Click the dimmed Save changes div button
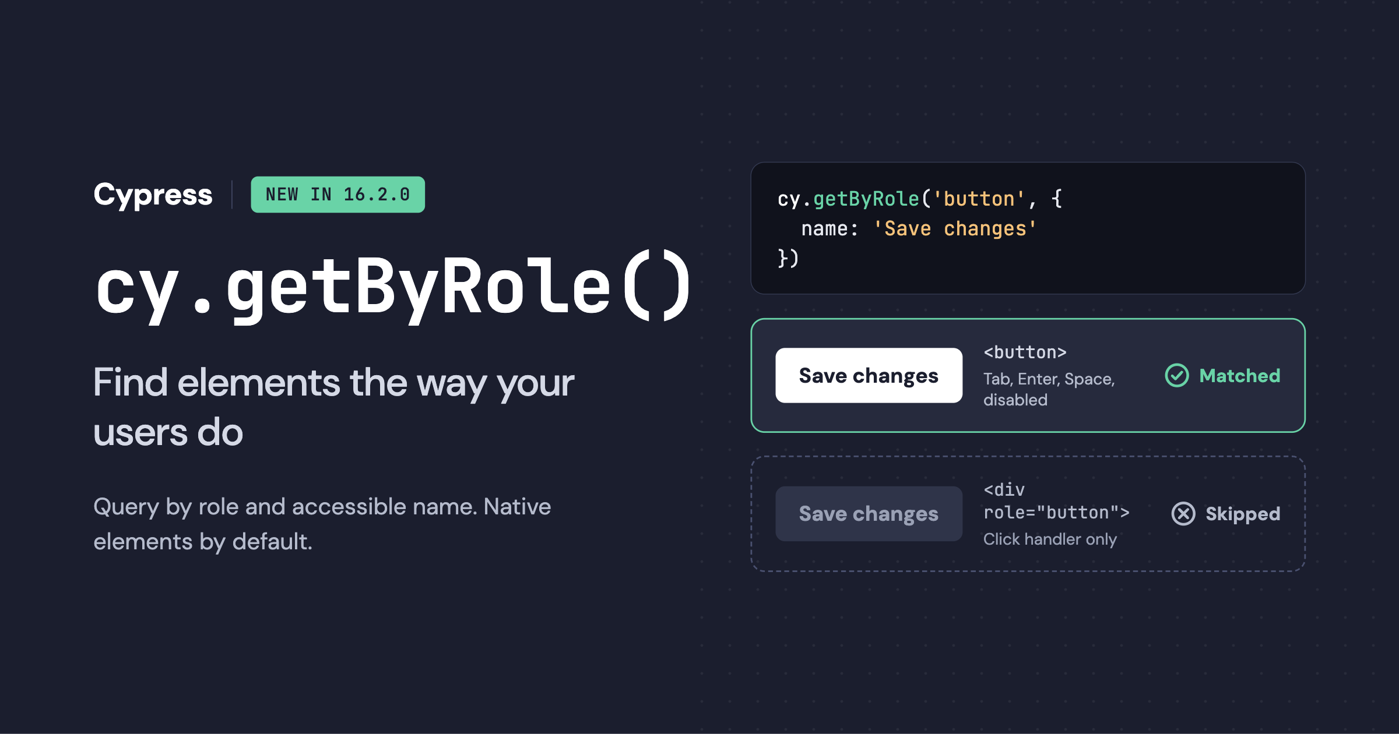This screenshot has height=734, width=1399. coord(869,514)
